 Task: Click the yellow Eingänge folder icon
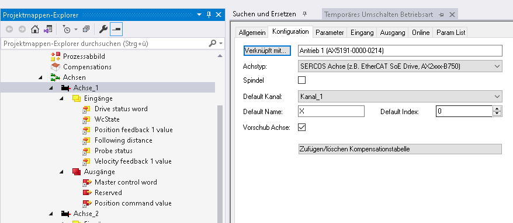point(76,98)
